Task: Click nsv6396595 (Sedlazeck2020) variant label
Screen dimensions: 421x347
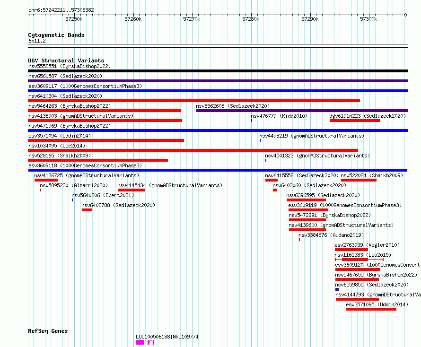Action: [323, 195]
